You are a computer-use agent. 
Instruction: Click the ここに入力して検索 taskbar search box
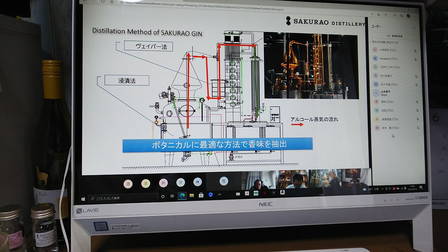(123, 198)
